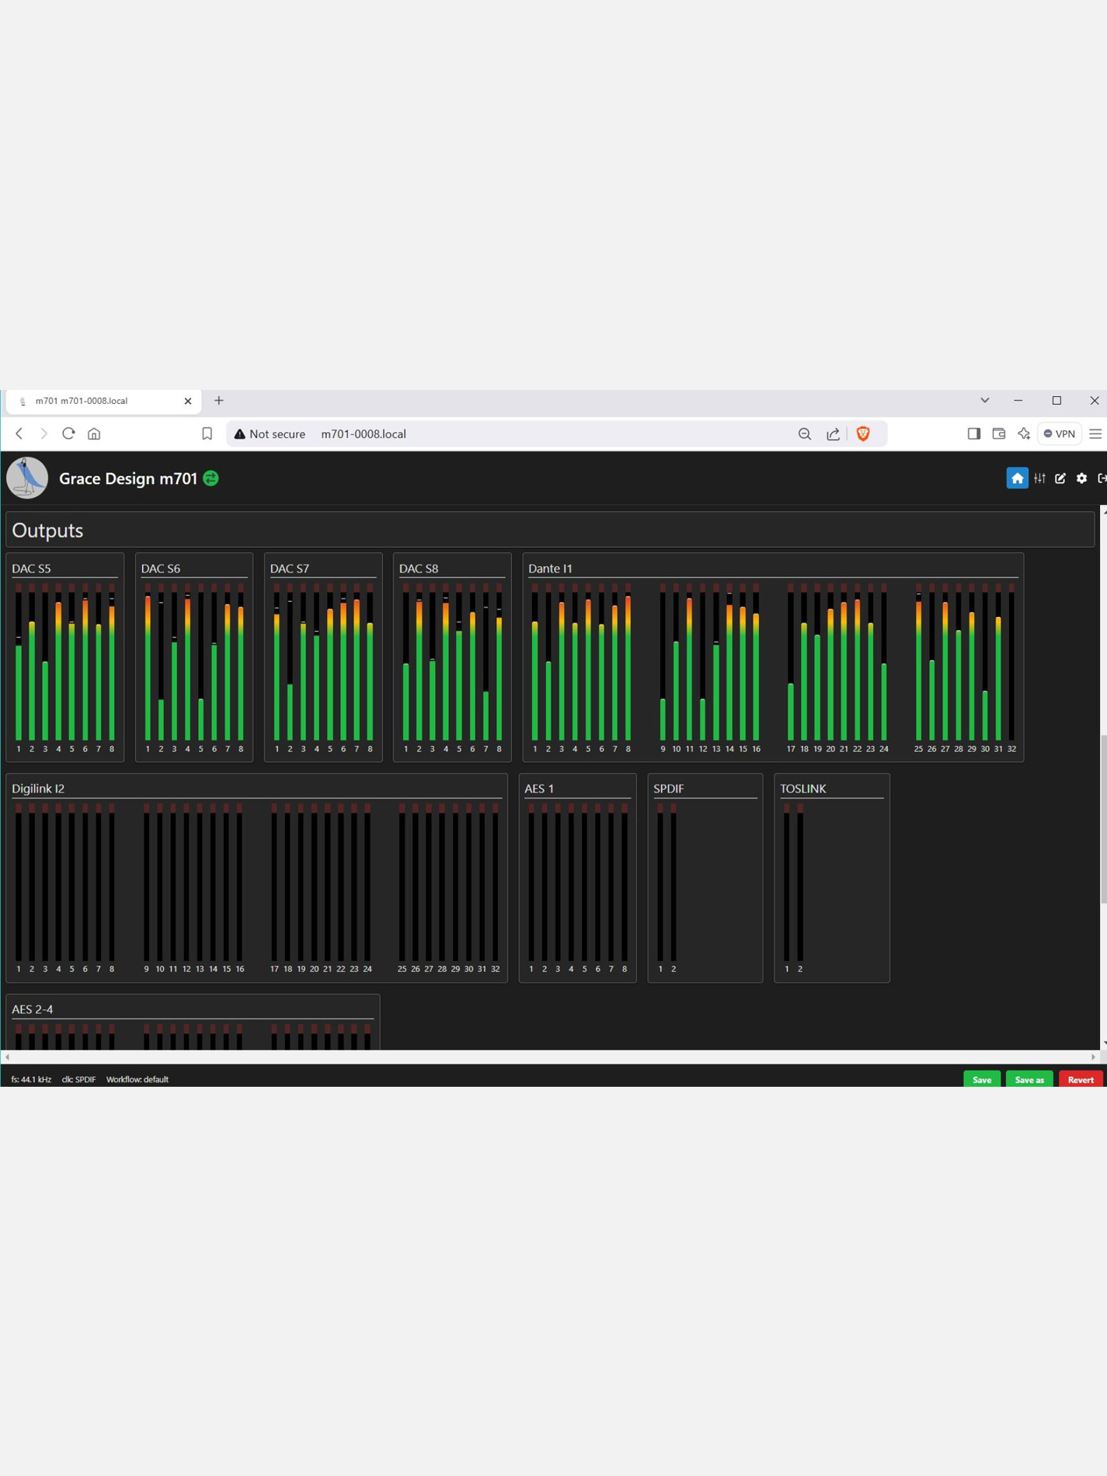
Task: Expand the tab search dropdown chevron
Action: click(x=984, y=401)
